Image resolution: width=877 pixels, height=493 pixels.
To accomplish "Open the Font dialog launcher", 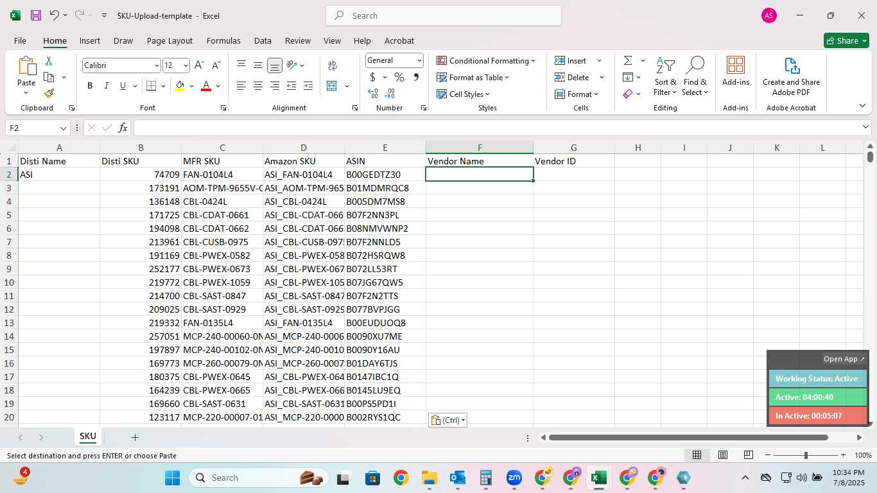I will [x=223, y=108].
